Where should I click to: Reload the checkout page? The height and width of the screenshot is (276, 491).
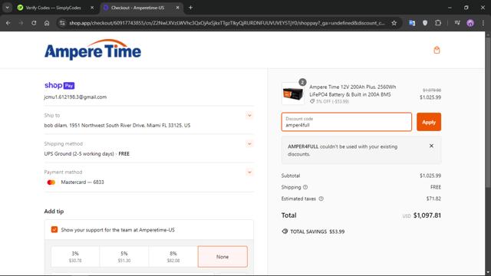pos(34,23)
